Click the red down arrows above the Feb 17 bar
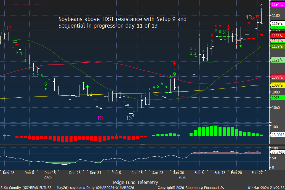285x190 pixels. pos(228,27)
